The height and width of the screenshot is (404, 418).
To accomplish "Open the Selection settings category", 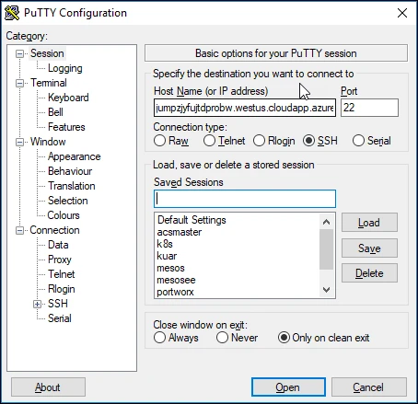I will click(68, 201).
